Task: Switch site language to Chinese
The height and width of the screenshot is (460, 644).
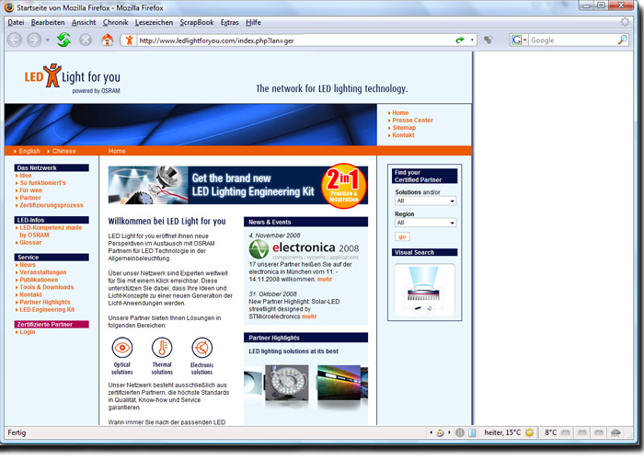Action: coord(63,151)
